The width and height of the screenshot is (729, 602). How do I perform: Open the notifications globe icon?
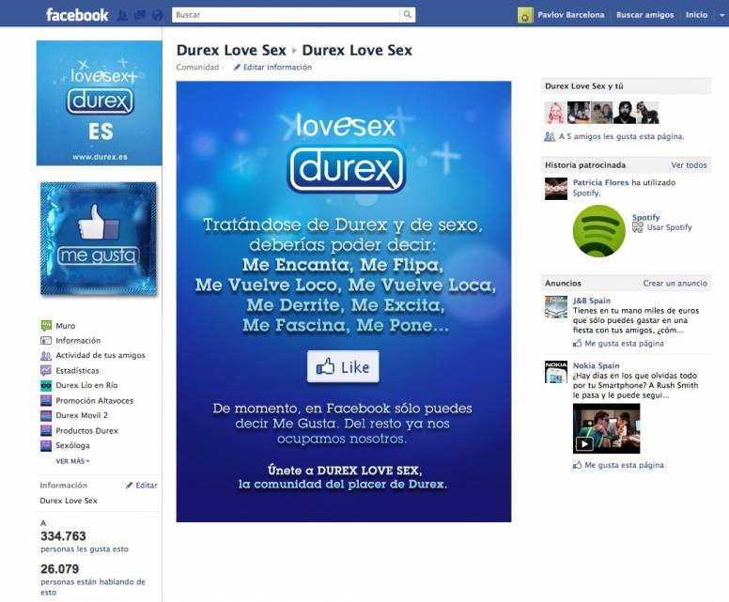[x=156, y=15]
